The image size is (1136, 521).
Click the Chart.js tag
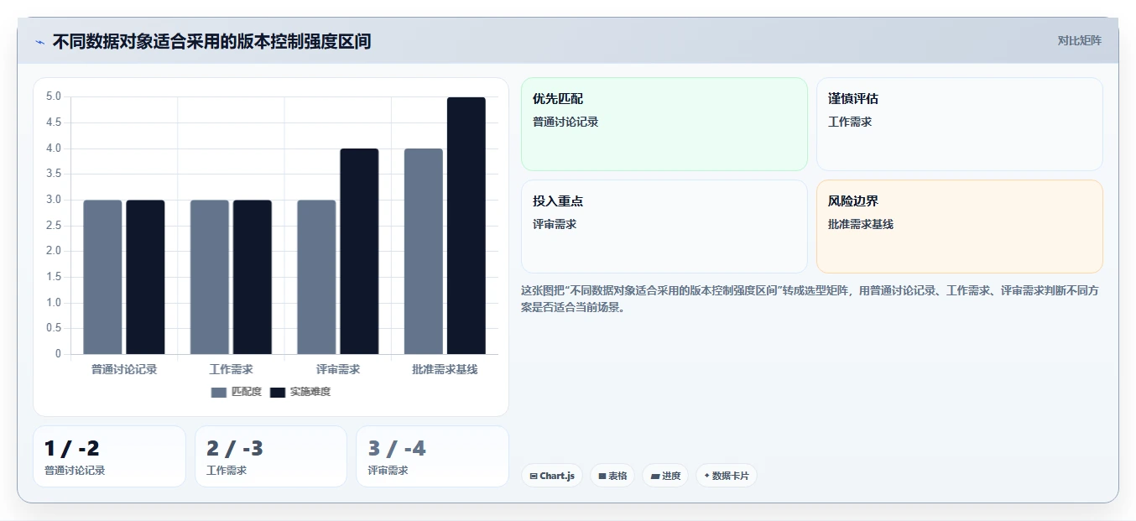[x=552, y=476]
